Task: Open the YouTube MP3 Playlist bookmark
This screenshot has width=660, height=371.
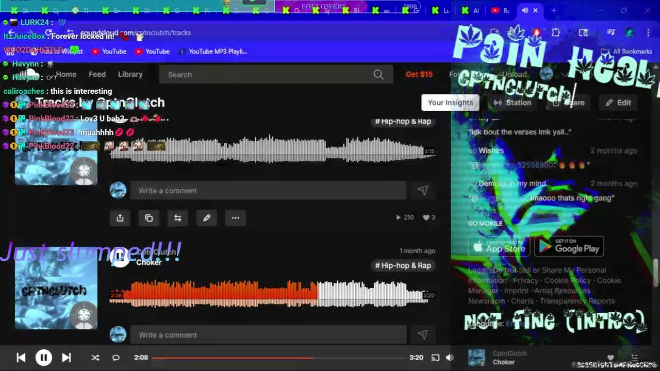Action: click(213, 52)
